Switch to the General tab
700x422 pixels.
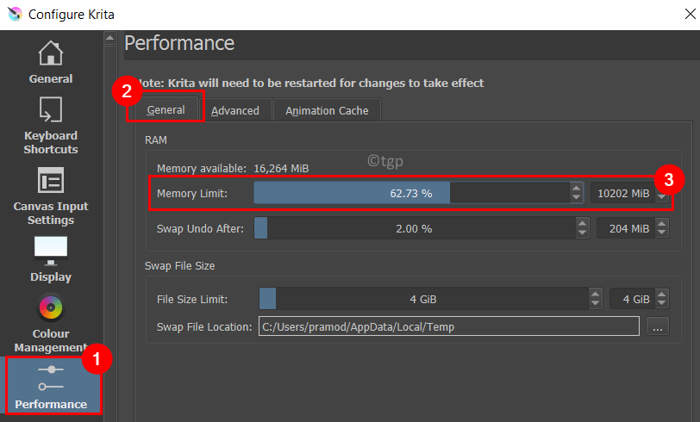tap(166, 109)
